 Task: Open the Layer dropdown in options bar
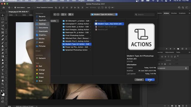pyautogui.click(x=30, y=7)
